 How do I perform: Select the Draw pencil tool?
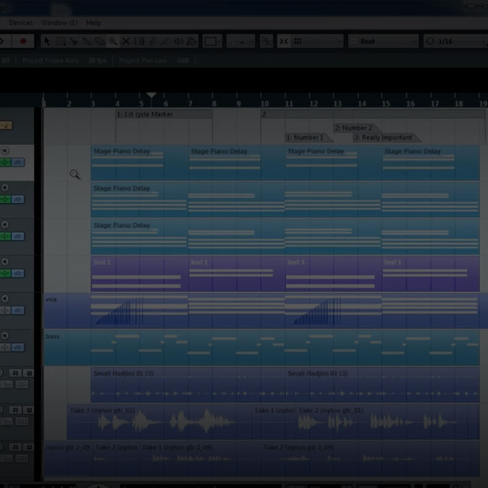152,41
